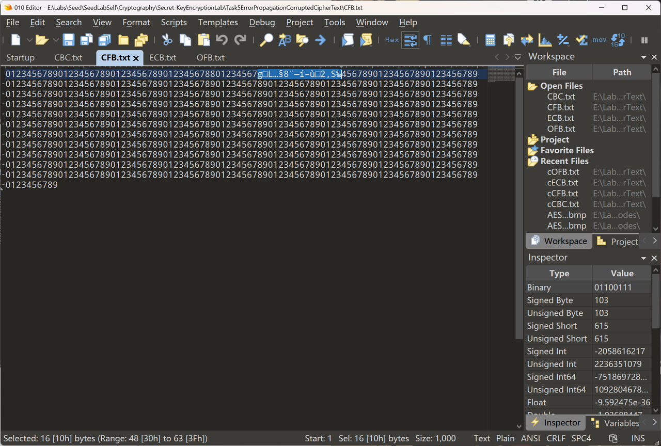Collapse the Open Files tree node
Viewport: 661px width, 446px height.
[x=532, y=86]
